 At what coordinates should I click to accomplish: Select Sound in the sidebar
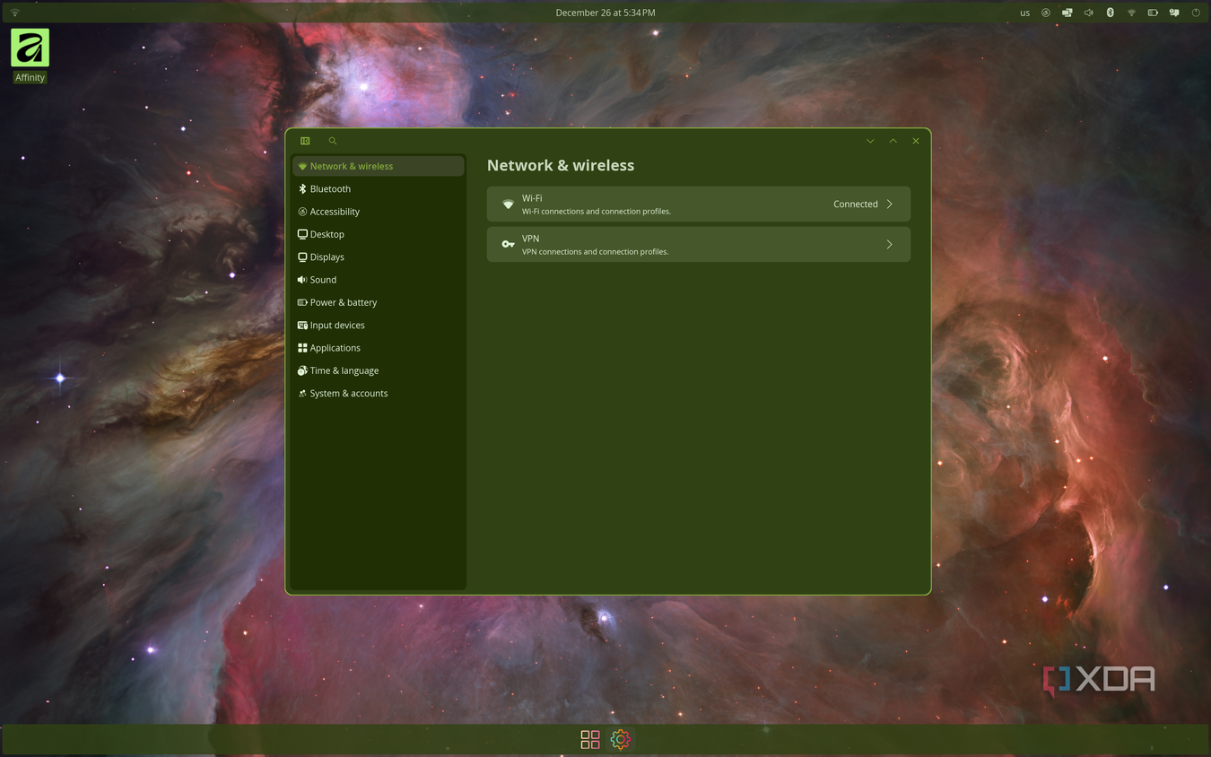click(x=378, y=280)
